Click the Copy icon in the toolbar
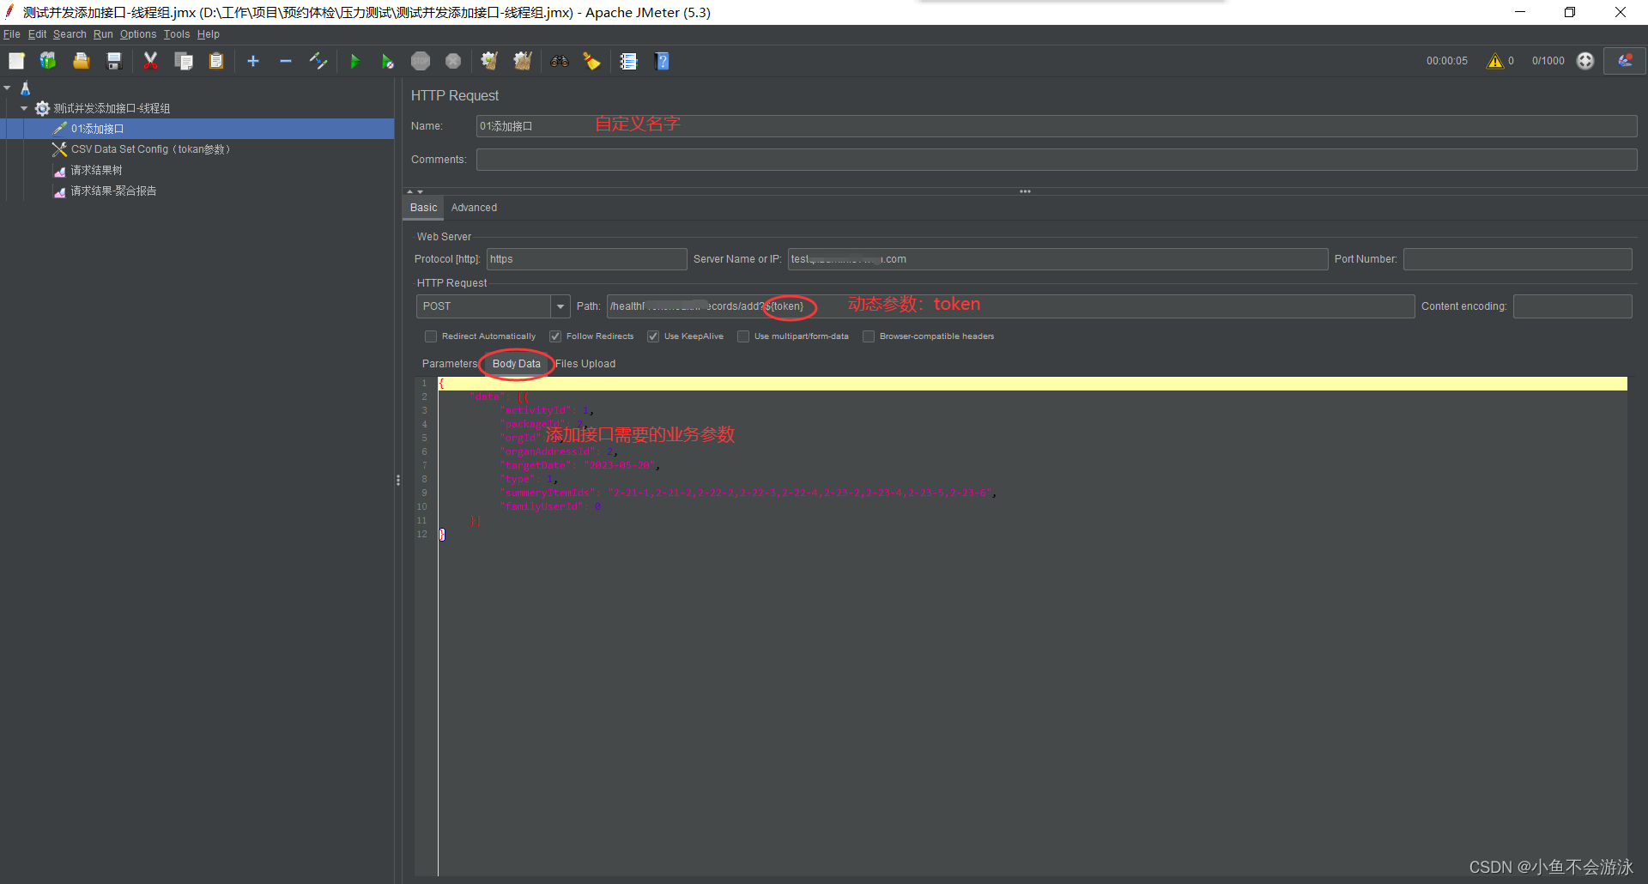This screenshot has width=1648, height=884. 184,61
